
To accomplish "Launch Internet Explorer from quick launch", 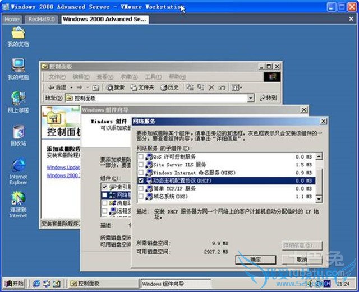I will coord(36,284).
